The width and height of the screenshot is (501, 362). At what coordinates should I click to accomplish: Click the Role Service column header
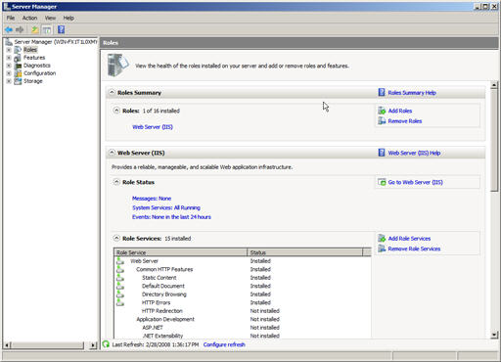(x=181, y=252)
